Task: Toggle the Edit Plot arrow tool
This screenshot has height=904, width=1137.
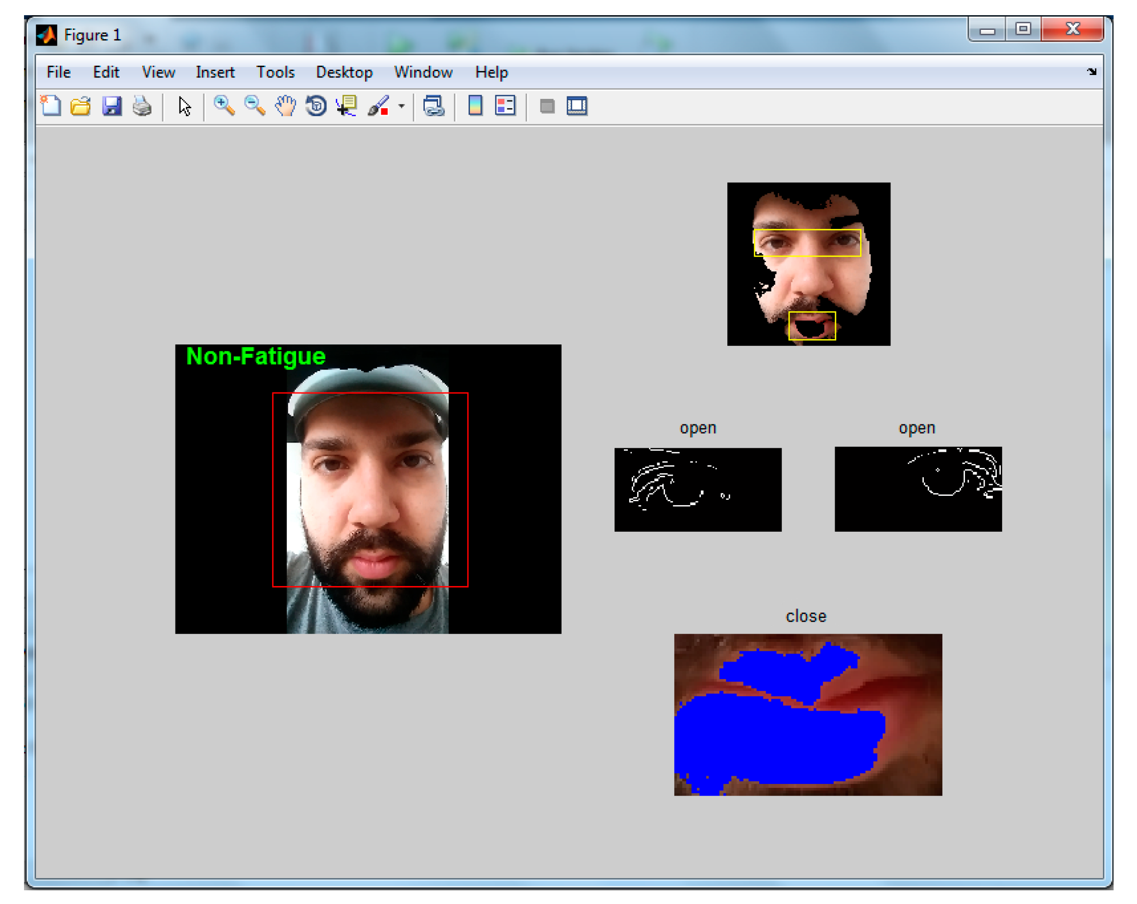Action: click(185, 106)
